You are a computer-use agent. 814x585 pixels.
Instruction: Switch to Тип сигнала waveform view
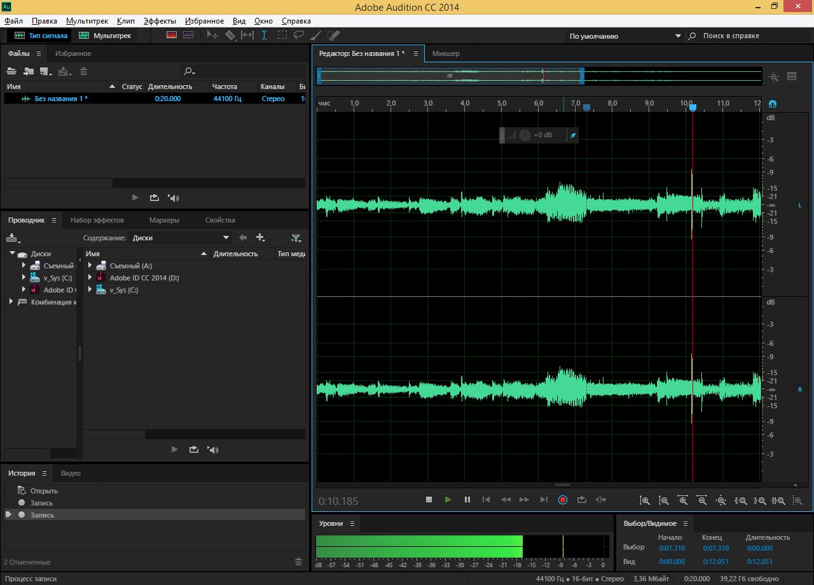point(41,36)
